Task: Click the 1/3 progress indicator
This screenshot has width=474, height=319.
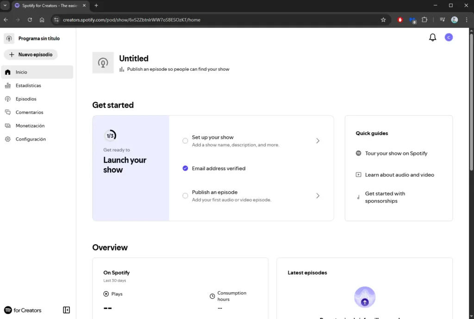Action: tap(111, 135)
